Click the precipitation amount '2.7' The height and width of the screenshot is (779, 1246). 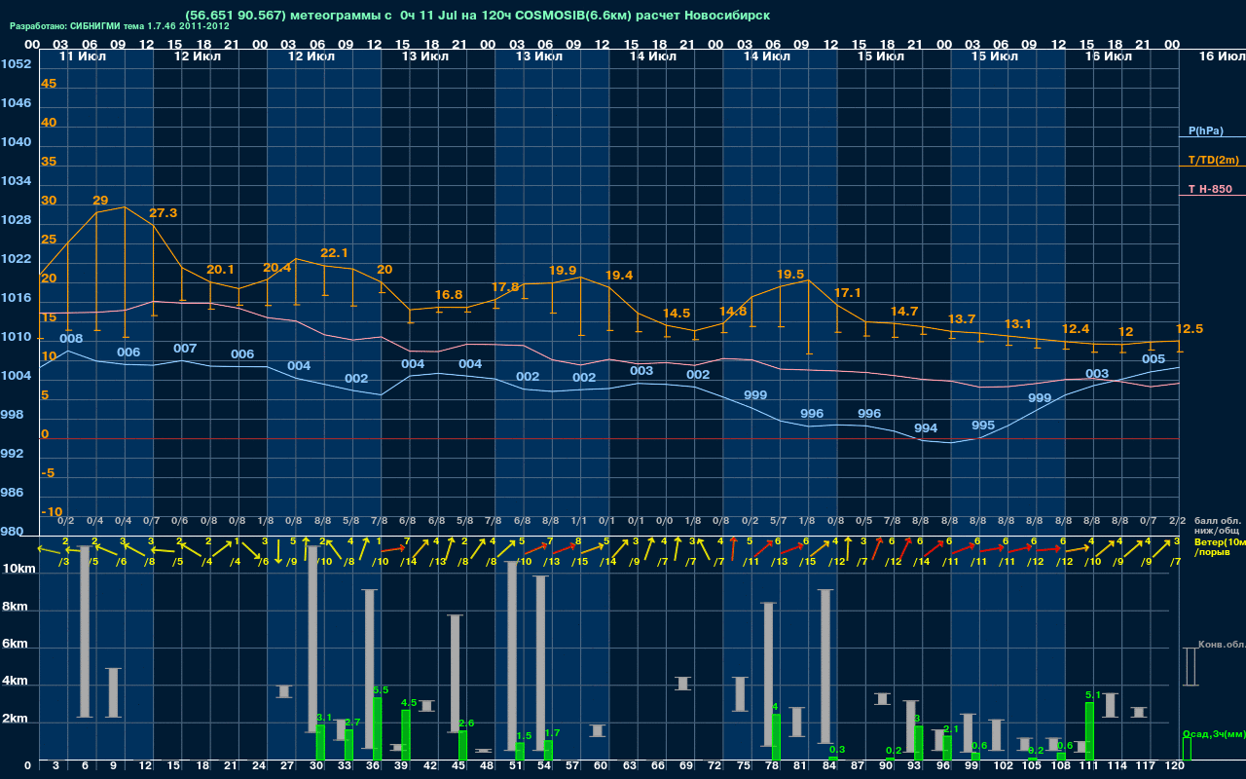pyautogui.click(x=352, y=723)
